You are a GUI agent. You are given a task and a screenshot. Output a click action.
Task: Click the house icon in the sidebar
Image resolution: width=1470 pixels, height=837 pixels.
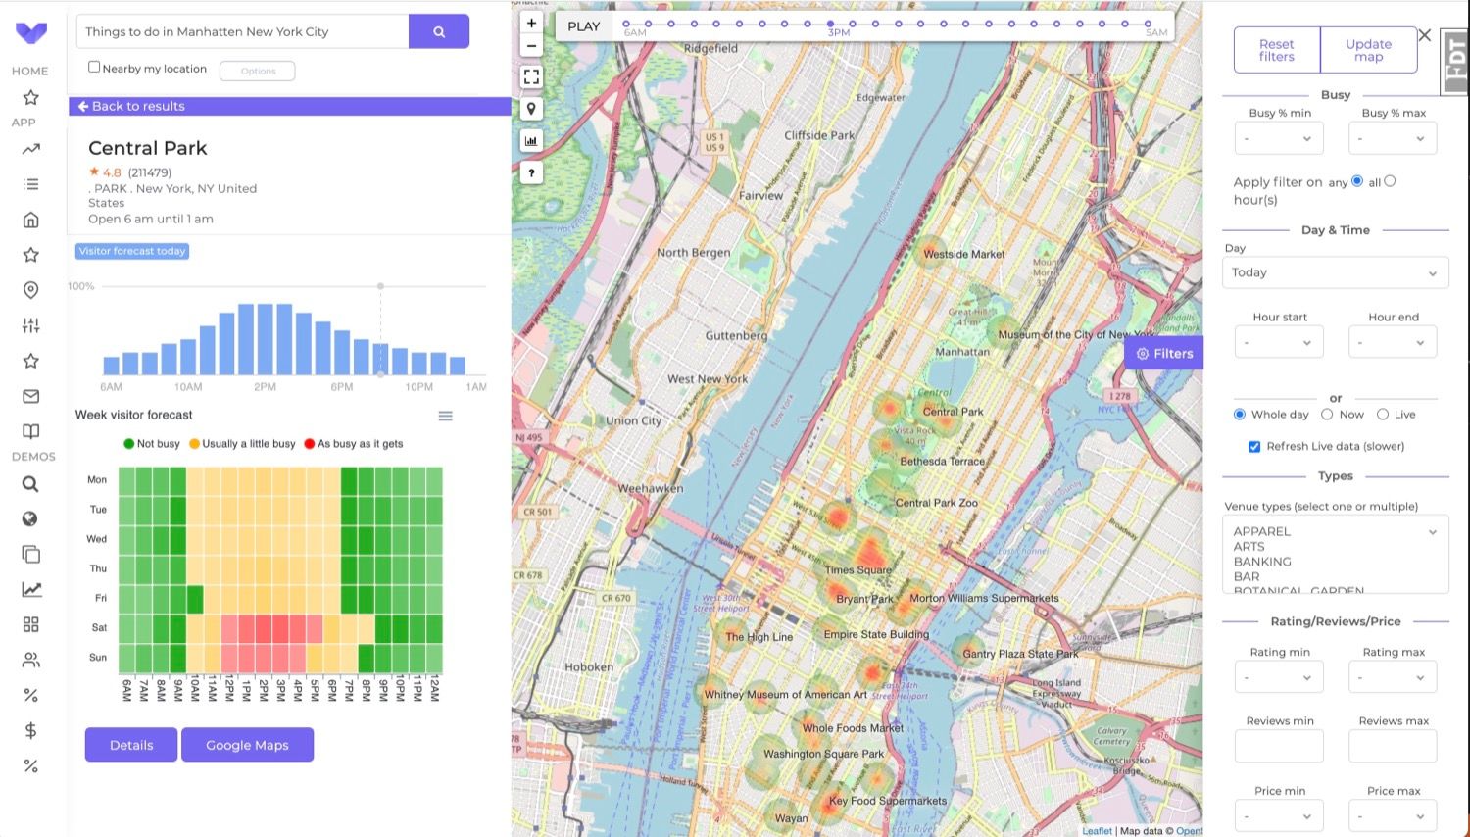point(31,220)
